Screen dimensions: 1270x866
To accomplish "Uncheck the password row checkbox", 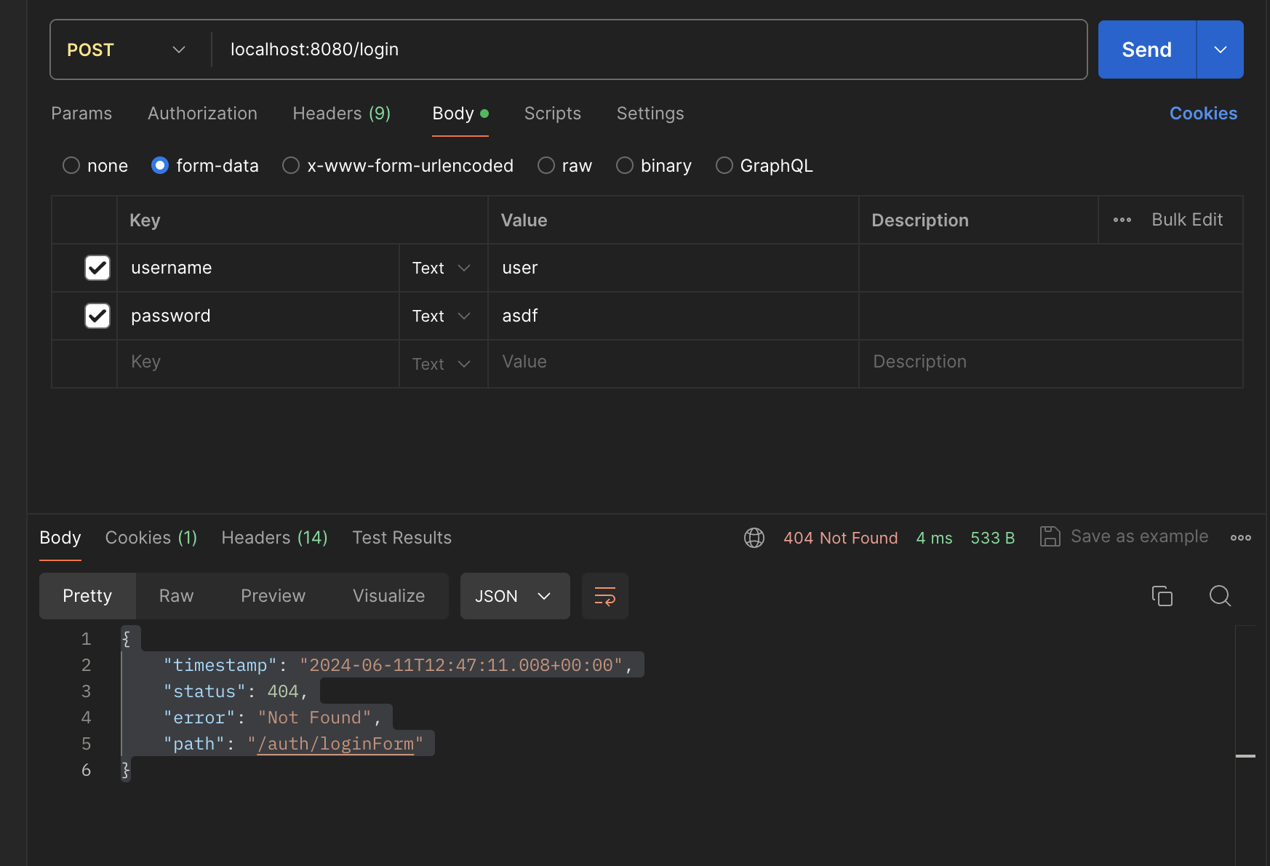I will tap(97, 316).
